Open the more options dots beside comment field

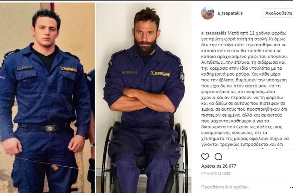tap(291, 187)
